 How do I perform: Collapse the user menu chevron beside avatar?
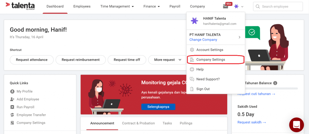tap(242, 7)
